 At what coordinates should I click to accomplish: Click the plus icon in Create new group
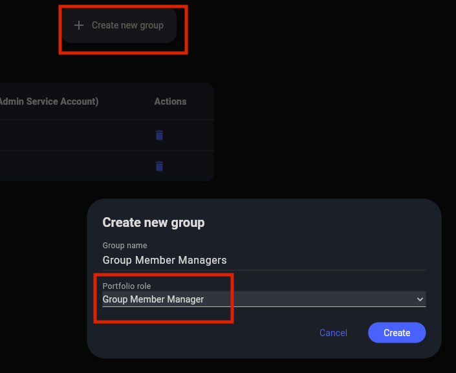[79, 25]
